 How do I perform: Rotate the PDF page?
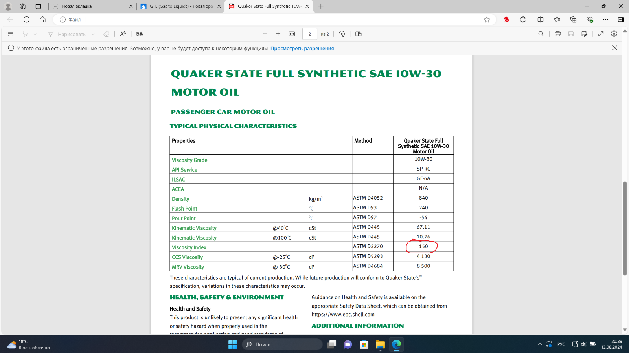point(342,34)
